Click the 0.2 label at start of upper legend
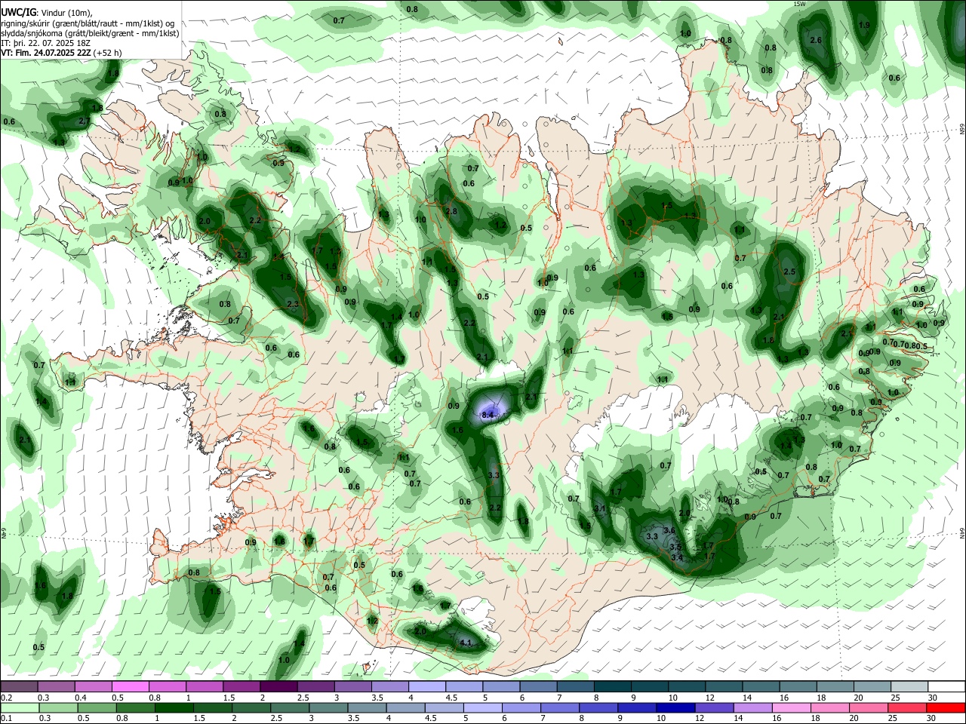Image resolution: width=966 pixels, height=724 pixels. 6,698
